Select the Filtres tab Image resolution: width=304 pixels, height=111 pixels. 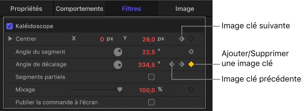(x=131, y=9)
